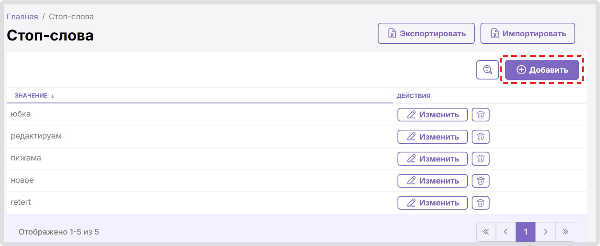Edit the retert entry with Изменить
Screen dimensions: 600x246
433,203
